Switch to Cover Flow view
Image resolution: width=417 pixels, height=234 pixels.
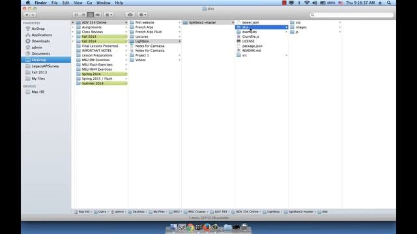(98, 15)
